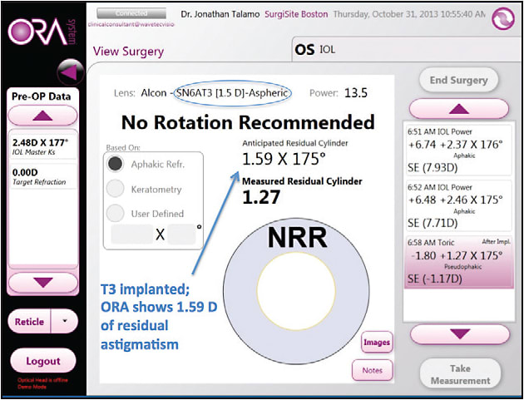Click user defined cylinder power field
This screenshot has height=400, width=524.
[x=132, y=235]
